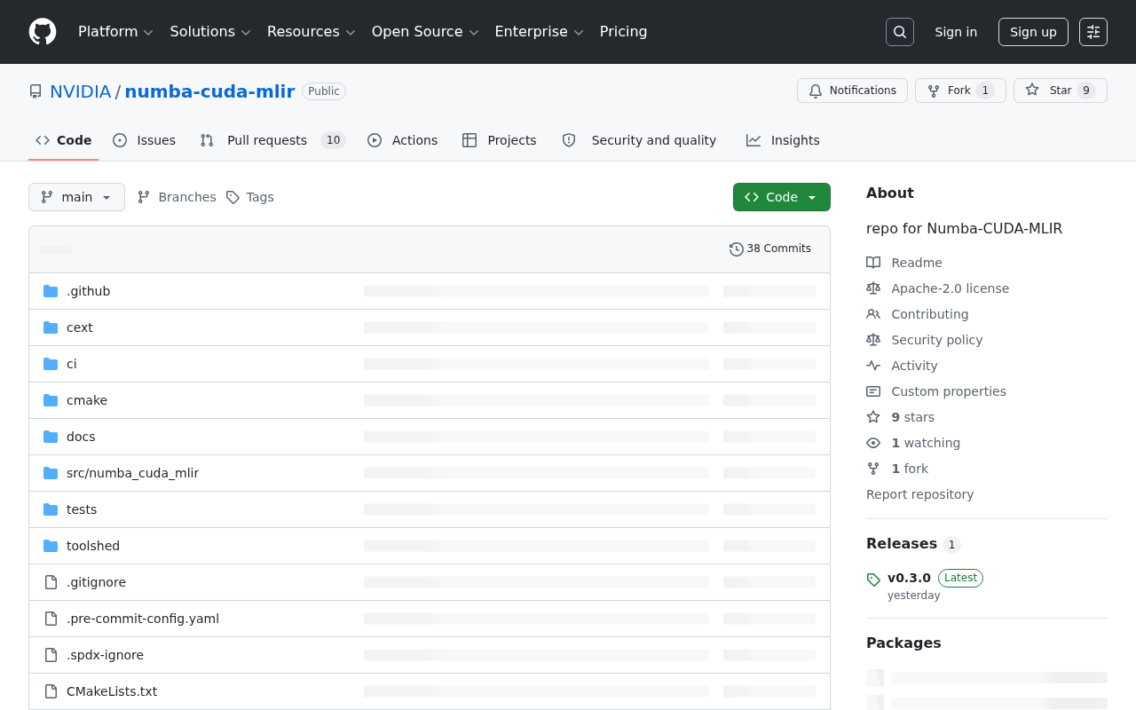Click the ci folder icon
Screen dimensions: 1136x710
[51, 364]
